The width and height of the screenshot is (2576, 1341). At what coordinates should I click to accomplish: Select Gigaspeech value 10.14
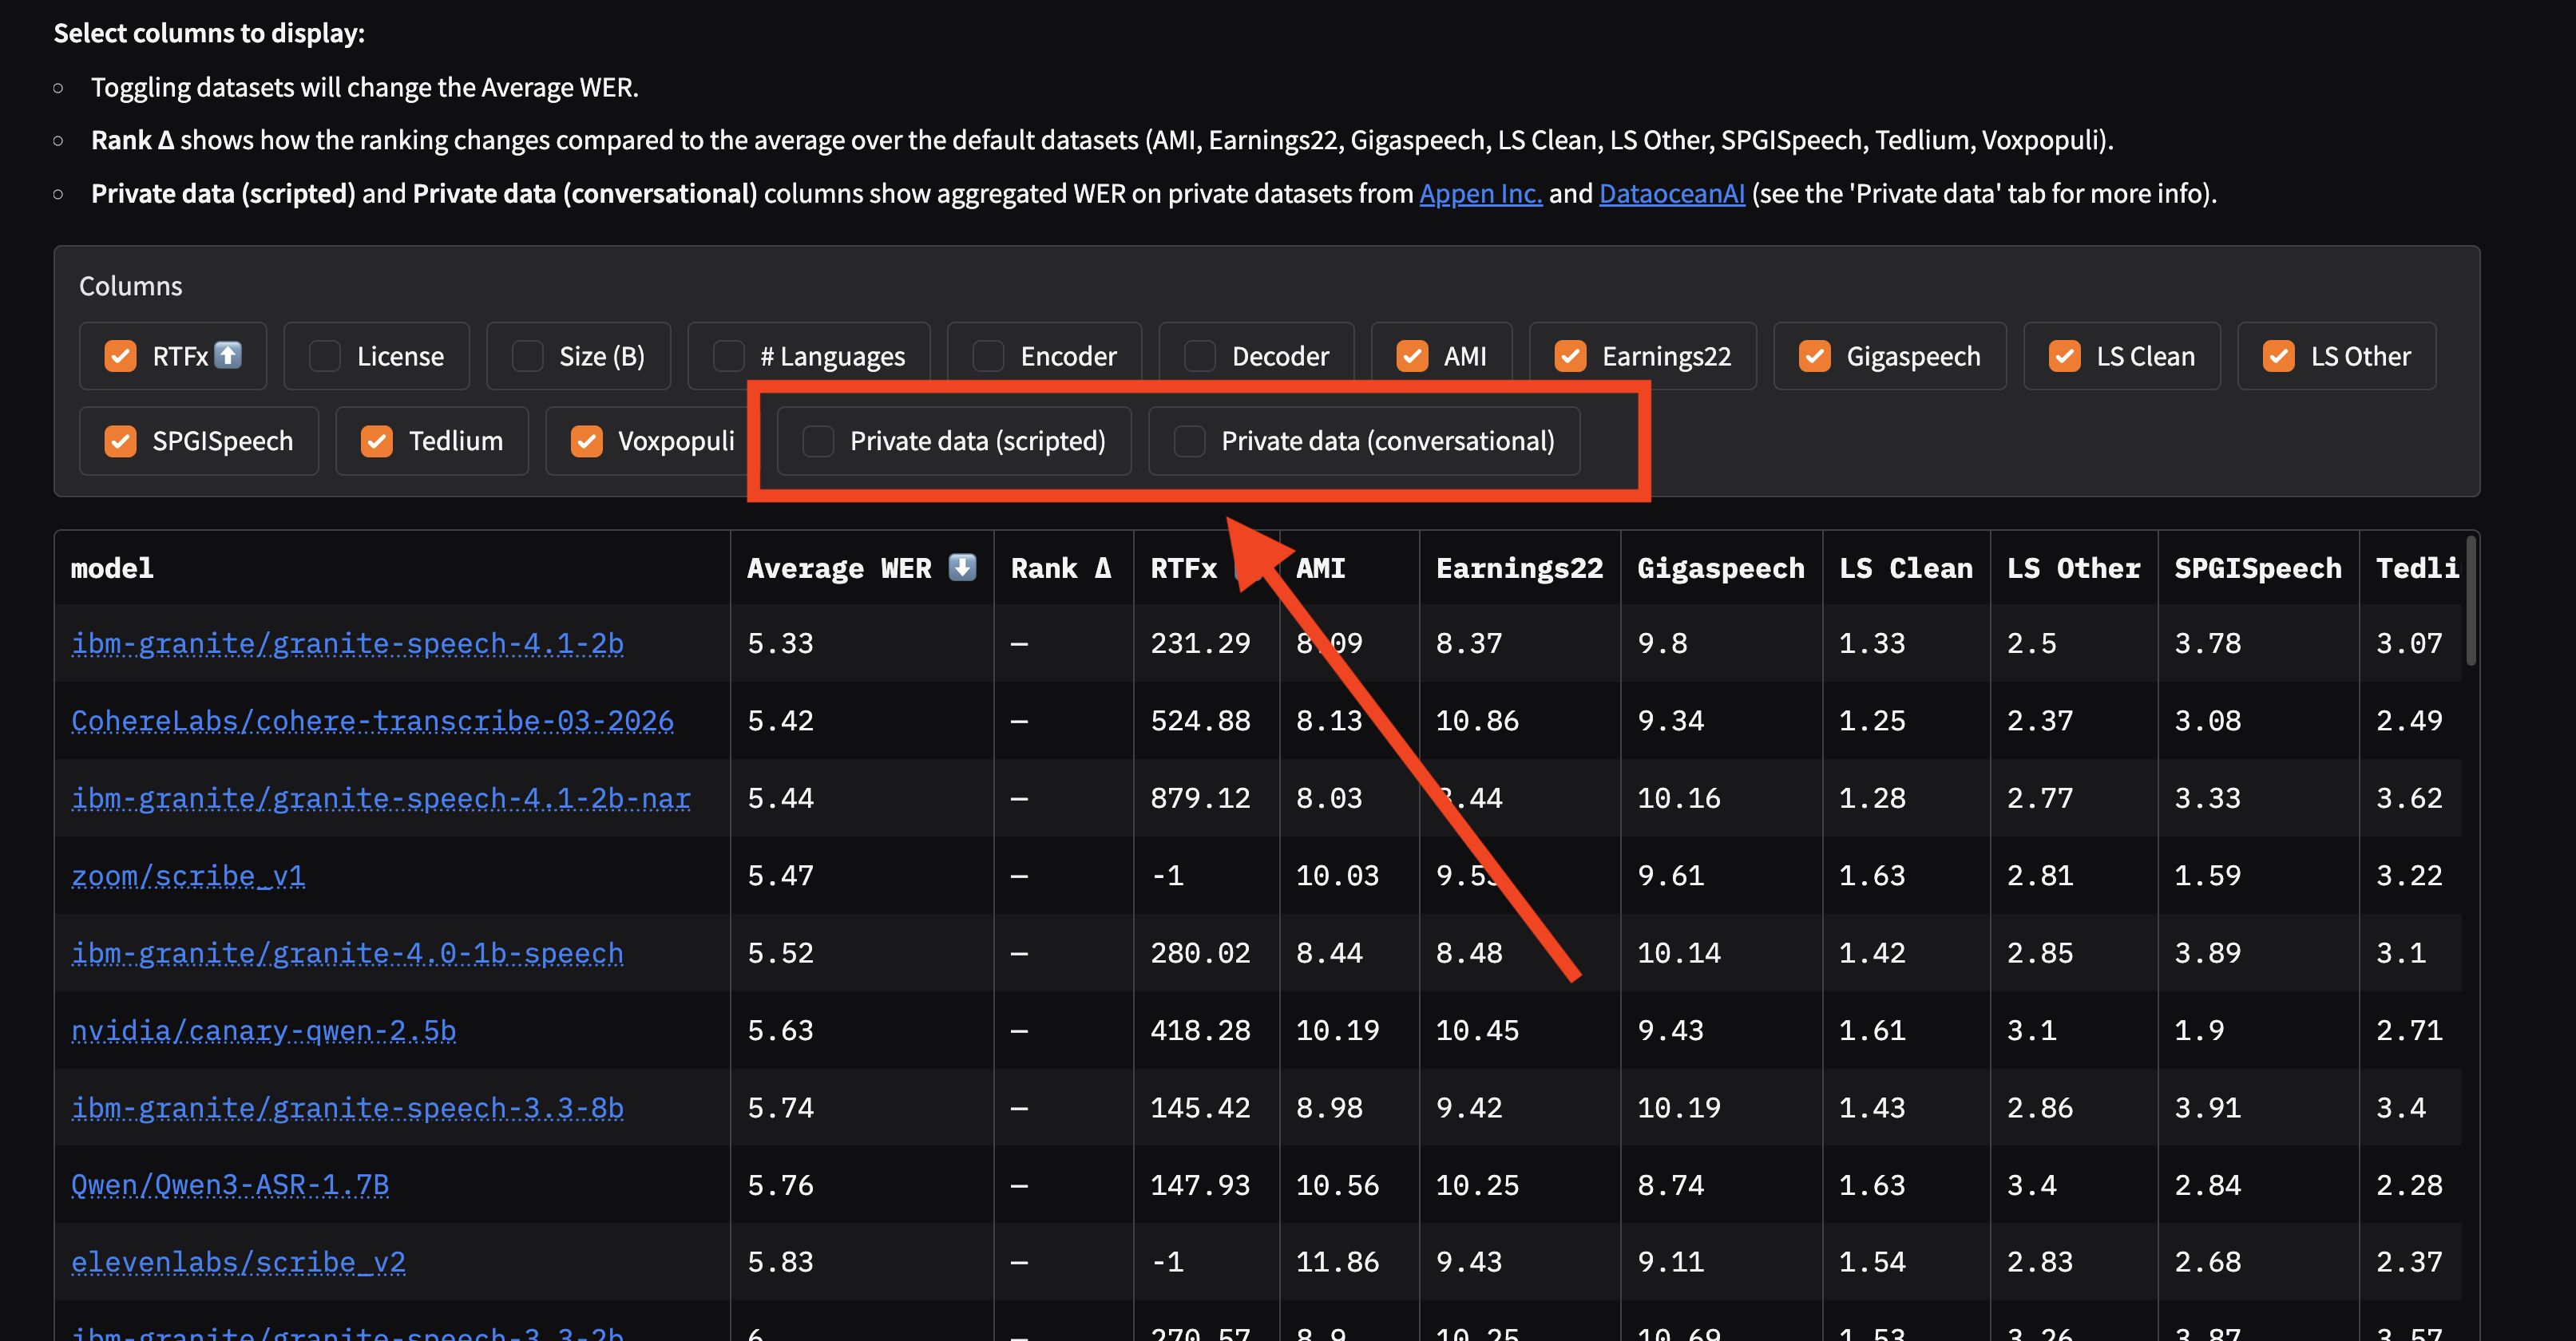point(1679,952)
